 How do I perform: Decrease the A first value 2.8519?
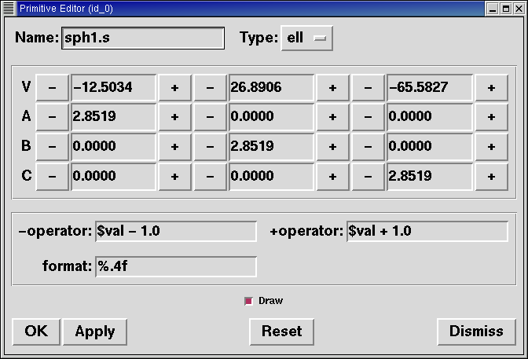[x=52, y=117]
